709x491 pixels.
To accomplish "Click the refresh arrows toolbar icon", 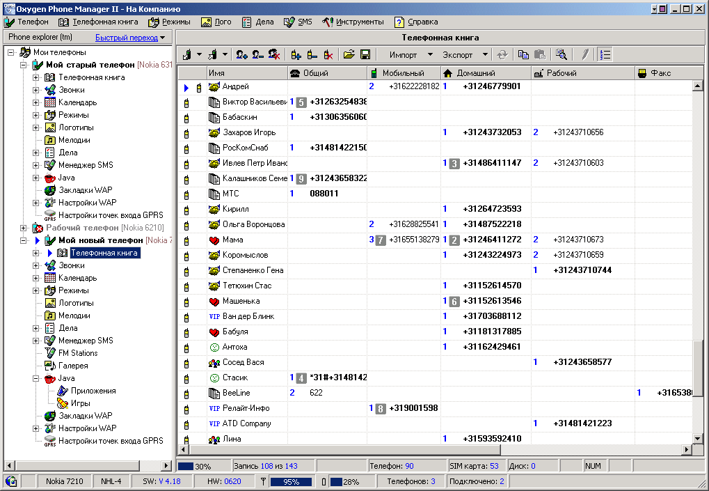I will pos(502,55).
